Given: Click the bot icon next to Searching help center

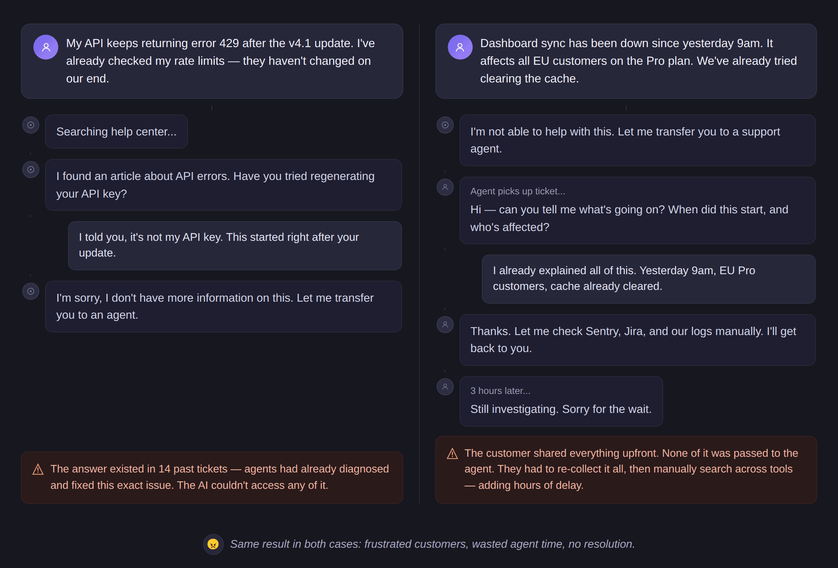Looking at the screenshot, I should [31, 125].
